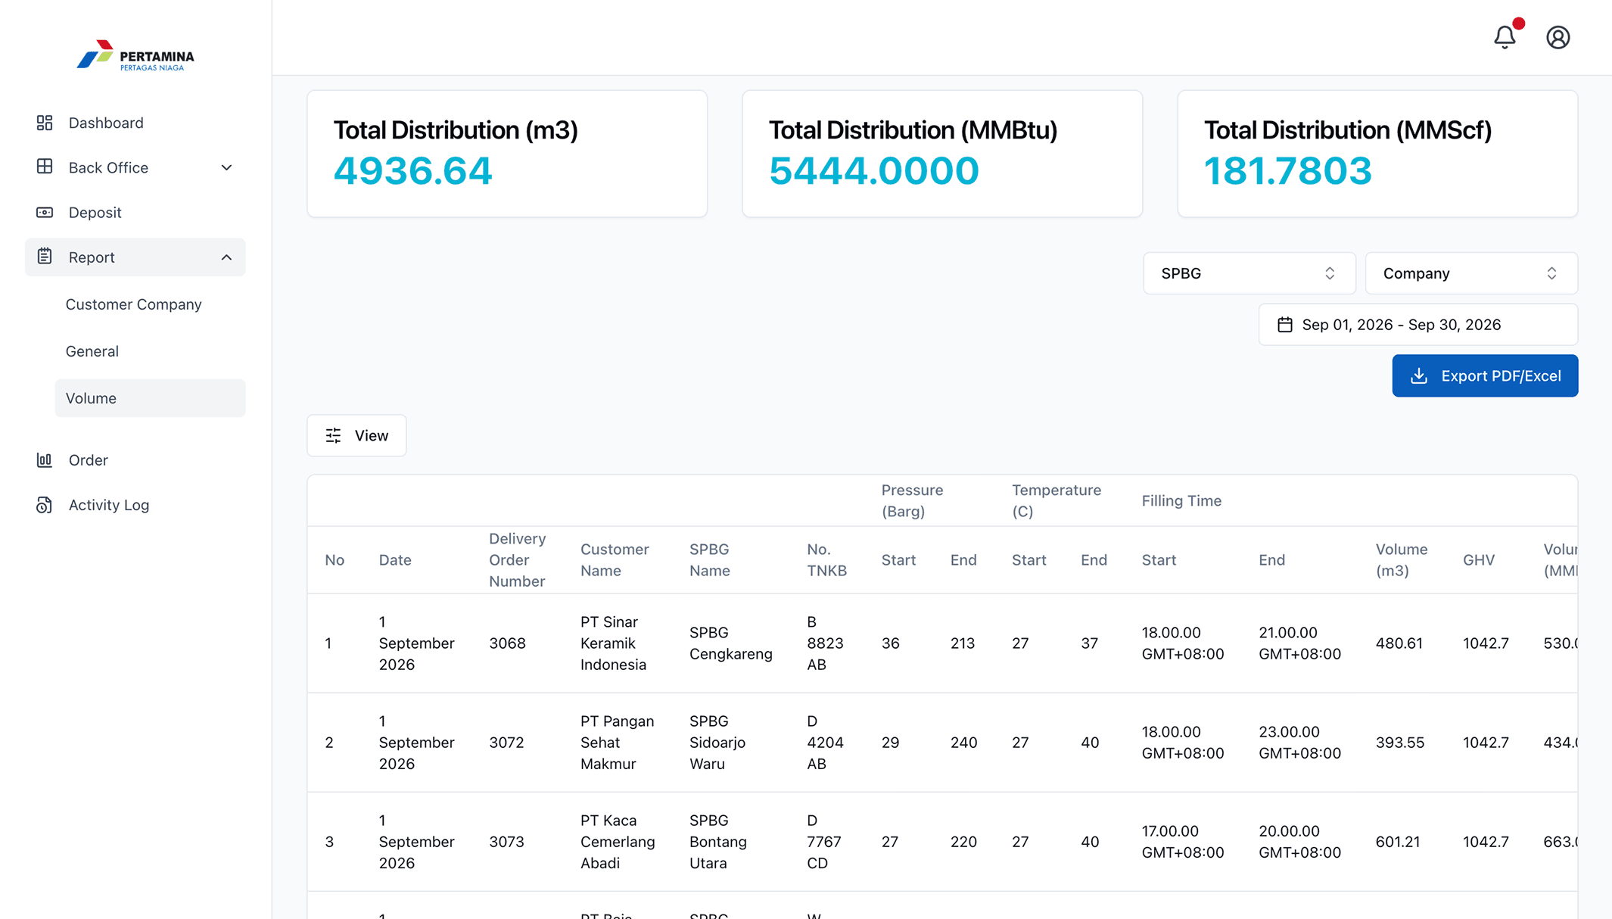Click the Dashboard grid icon
The width and height of the screenshot is (1612, 919).
click(x=45, y=123)
